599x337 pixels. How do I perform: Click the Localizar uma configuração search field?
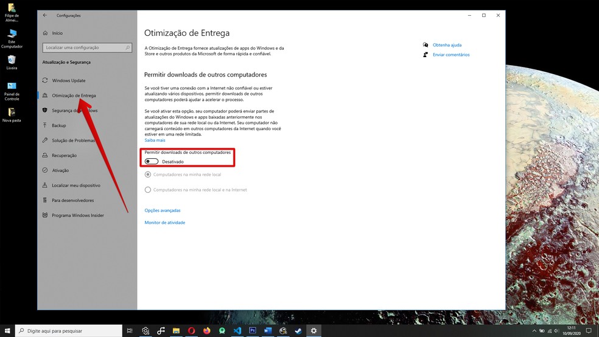(87, 47)
